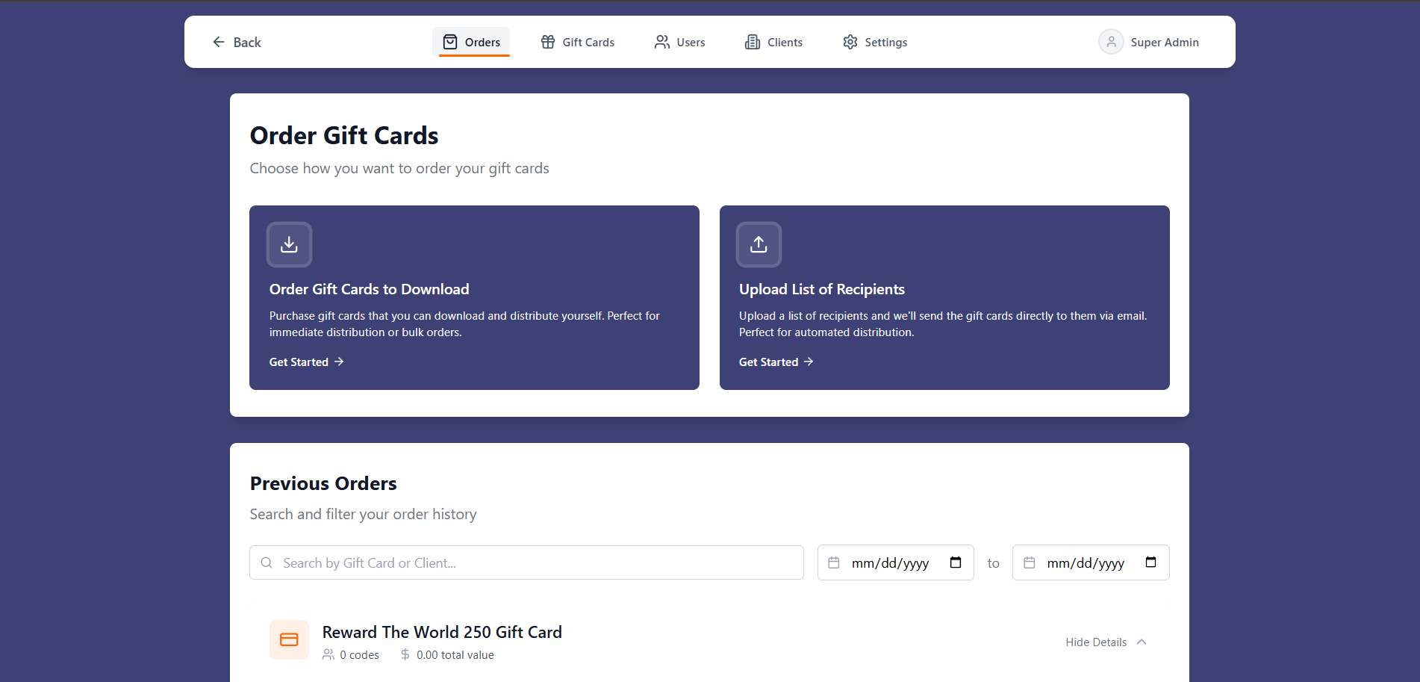Click the Previous Orders heading
1420x682 pixels.
tap(323, 483)
